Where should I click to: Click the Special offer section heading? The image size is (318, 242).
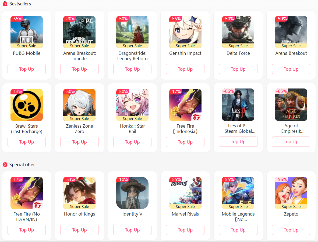tap(22, 165)
